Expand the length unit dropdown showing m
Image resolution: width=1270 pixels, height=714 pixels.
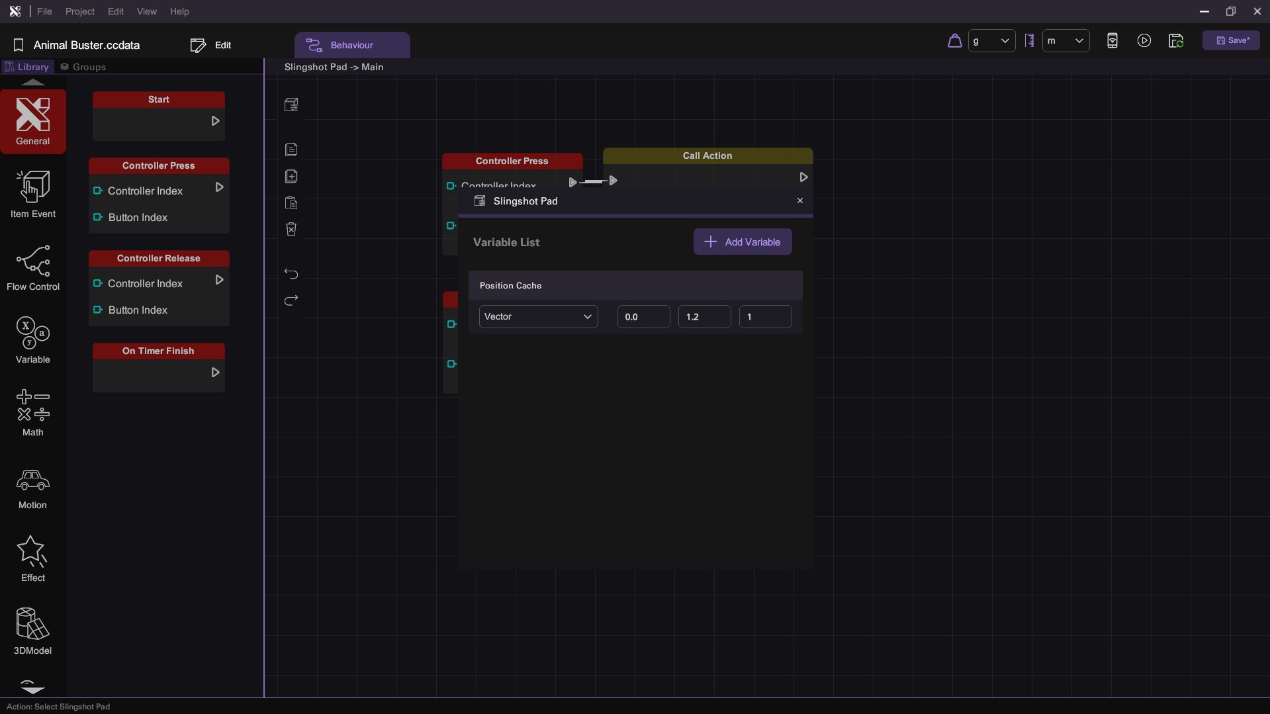1065,41
